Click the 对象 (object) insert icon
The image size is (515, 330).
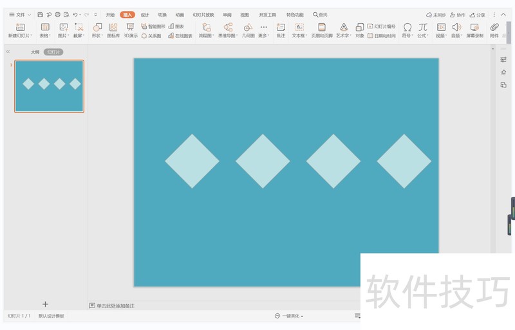(360, 30)
